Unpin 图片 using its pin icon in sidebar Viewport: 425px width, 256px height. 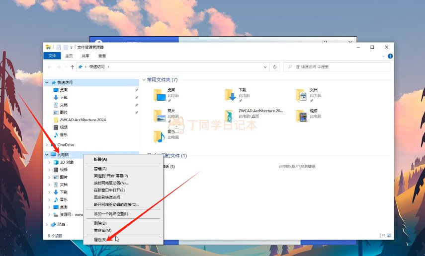click(137, 112)
